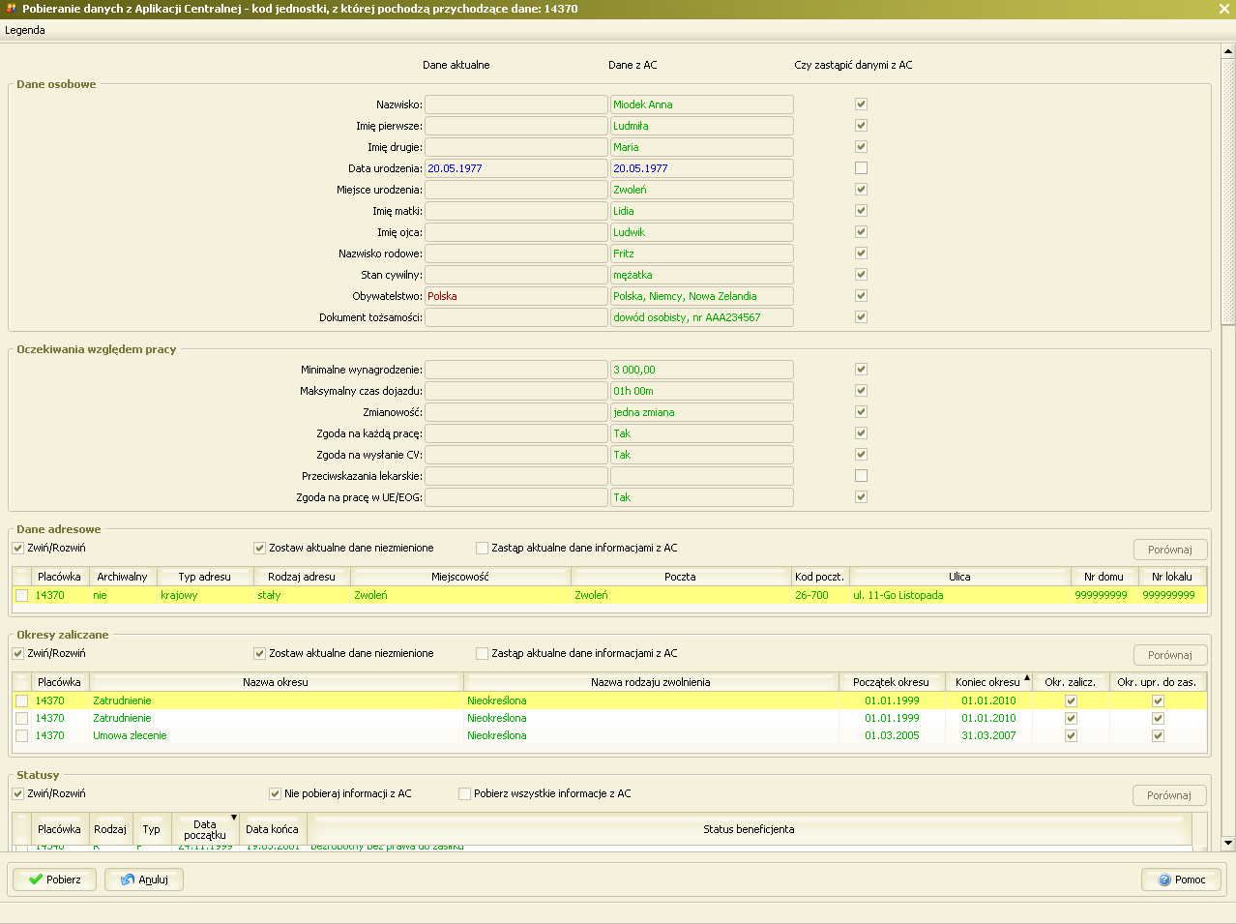1236x924 pixels.
Task: Enable replace checkbox for Przeciwwskazania lekarskie
Action: pos(861,476)
